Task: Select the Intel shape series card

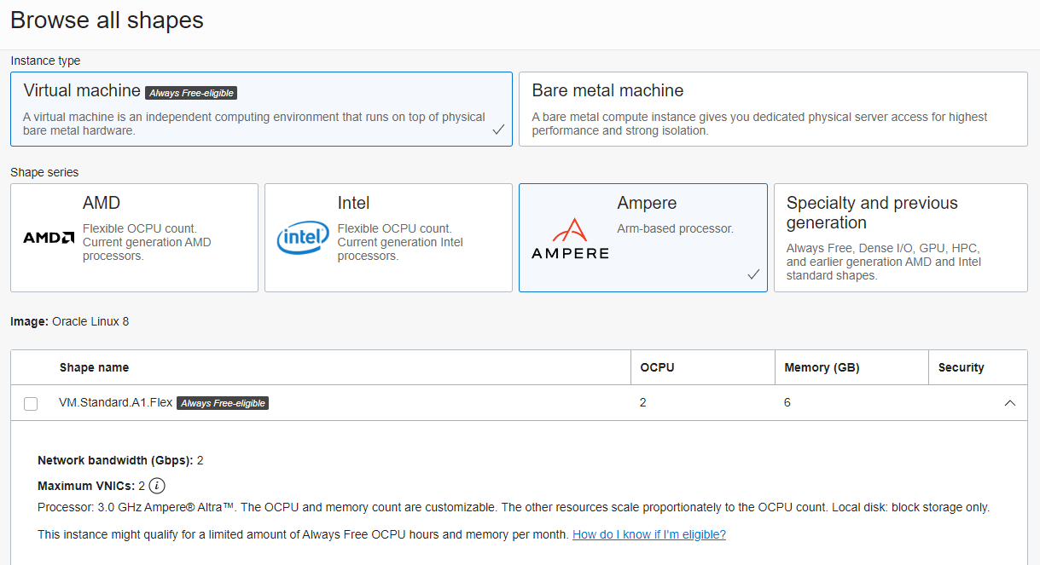Action: pos(388,238)
